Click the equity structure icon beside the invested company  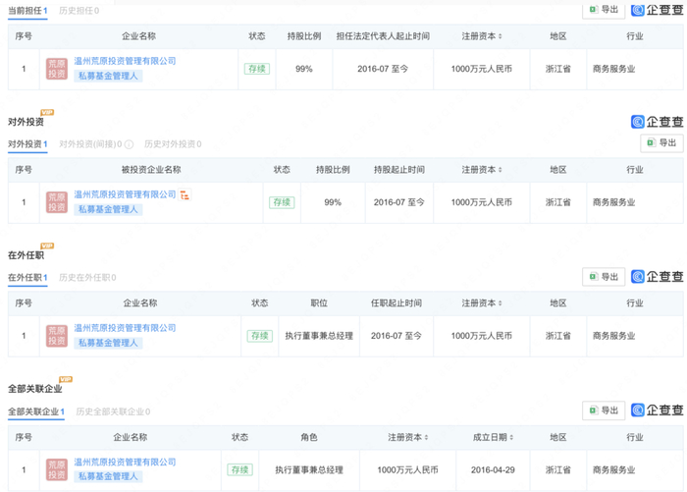point(185,195)
